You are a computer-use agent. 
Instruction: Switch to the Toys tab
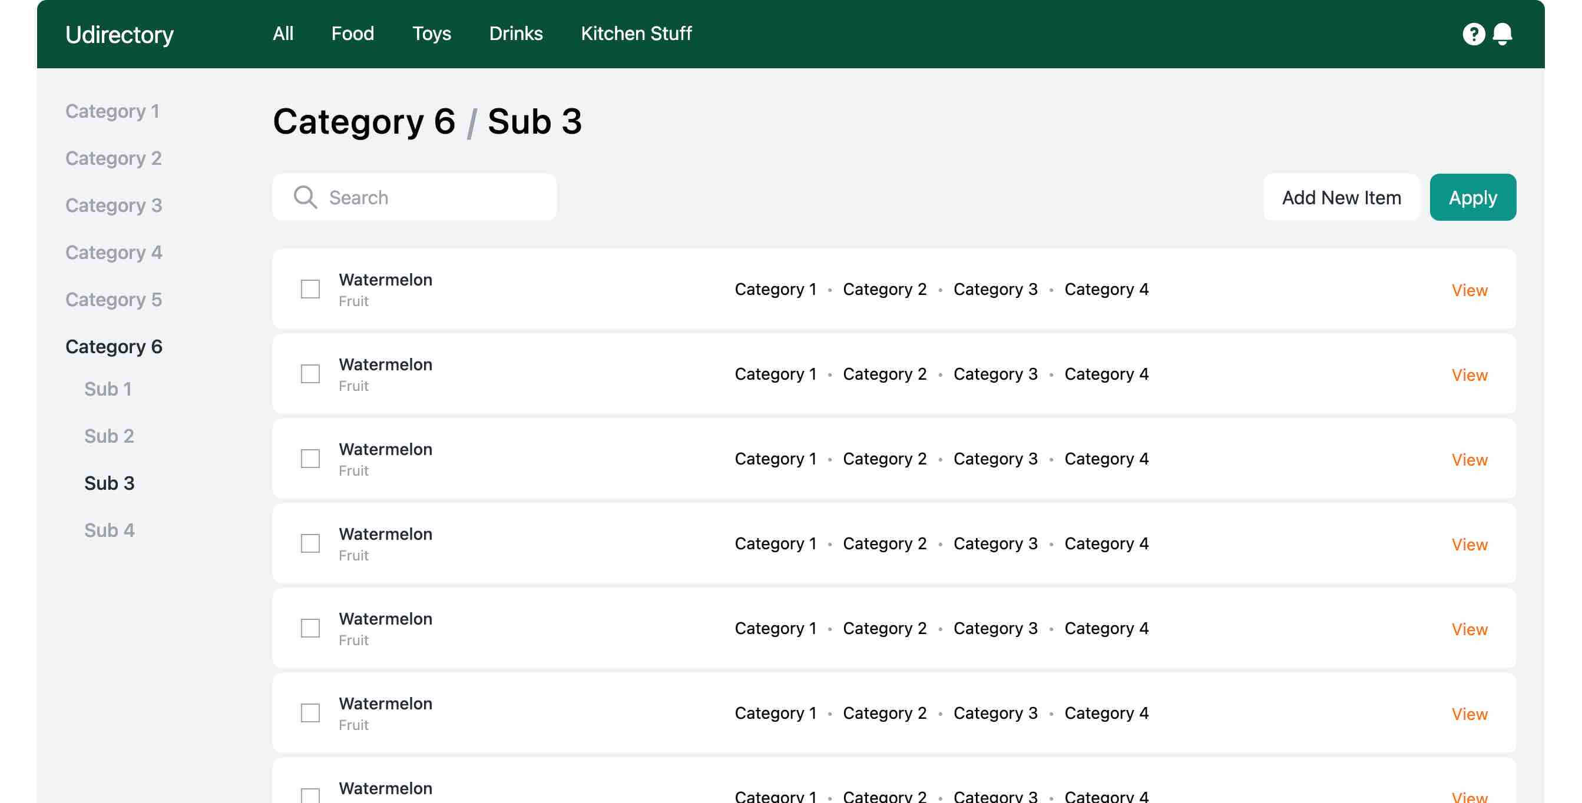(x=432, y=33)
